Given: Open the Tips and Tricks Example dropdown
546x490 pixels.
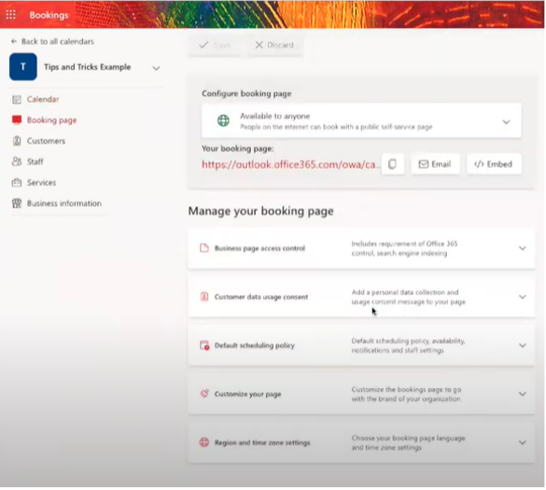Looking at the screenshot, I should (156, 68).
